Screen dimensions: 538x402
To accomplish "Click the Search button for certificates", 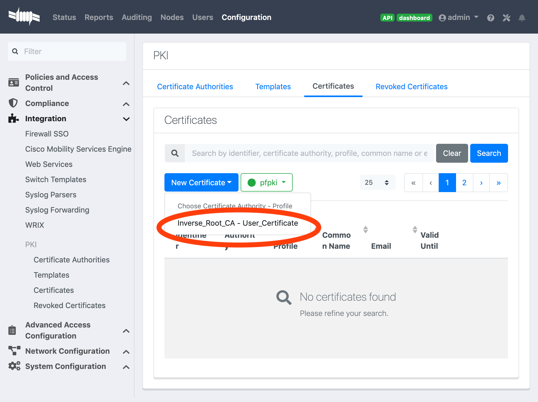I will pyautogui.click(x=489, y=153).
